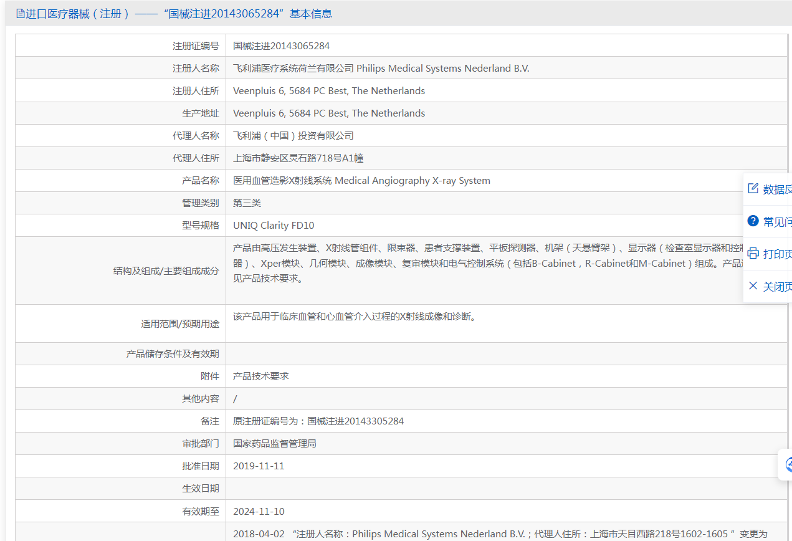
Task: Click the 生效日期 label cell
Action: [x=121, y=488]
